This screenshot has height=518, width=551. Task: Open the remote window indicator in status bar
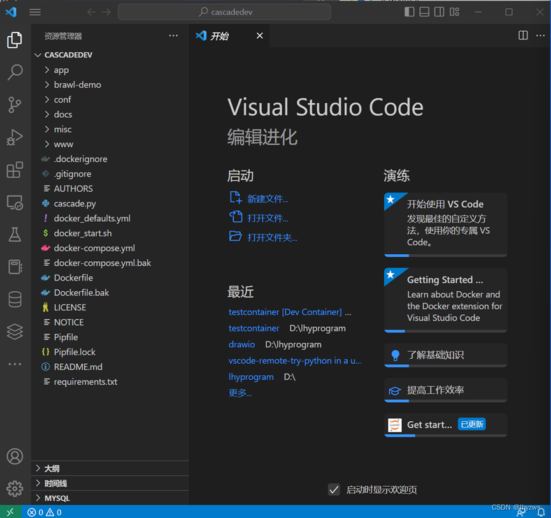[11, 512]
